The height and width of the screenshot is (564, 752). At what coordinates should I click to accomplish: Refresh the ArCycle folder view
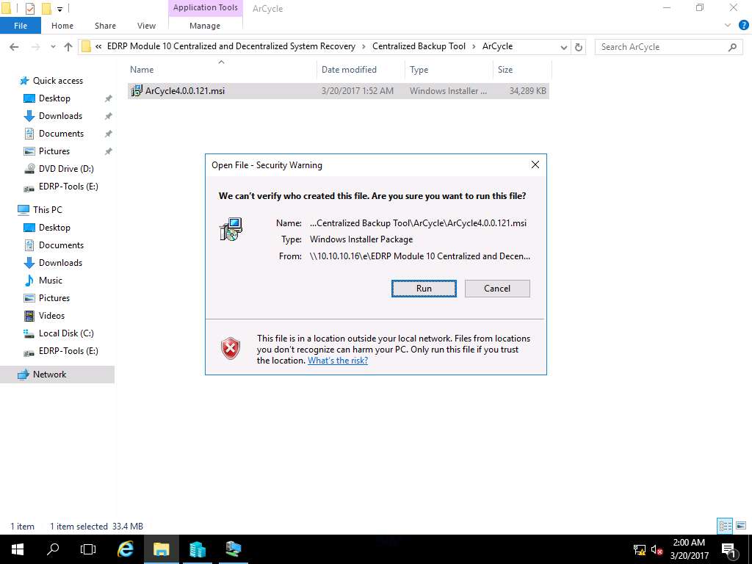coord(579,47)
